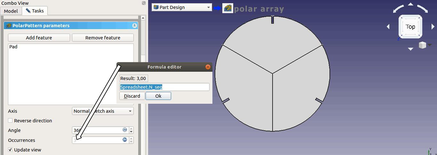437x155 pixels.
Task: Rotate view clockwise with curved arrow
Action: [x=423, y=9]
